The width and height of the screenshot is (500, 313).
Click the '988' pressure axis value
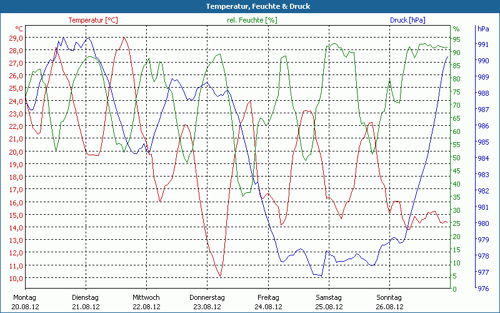coord(483,93)
